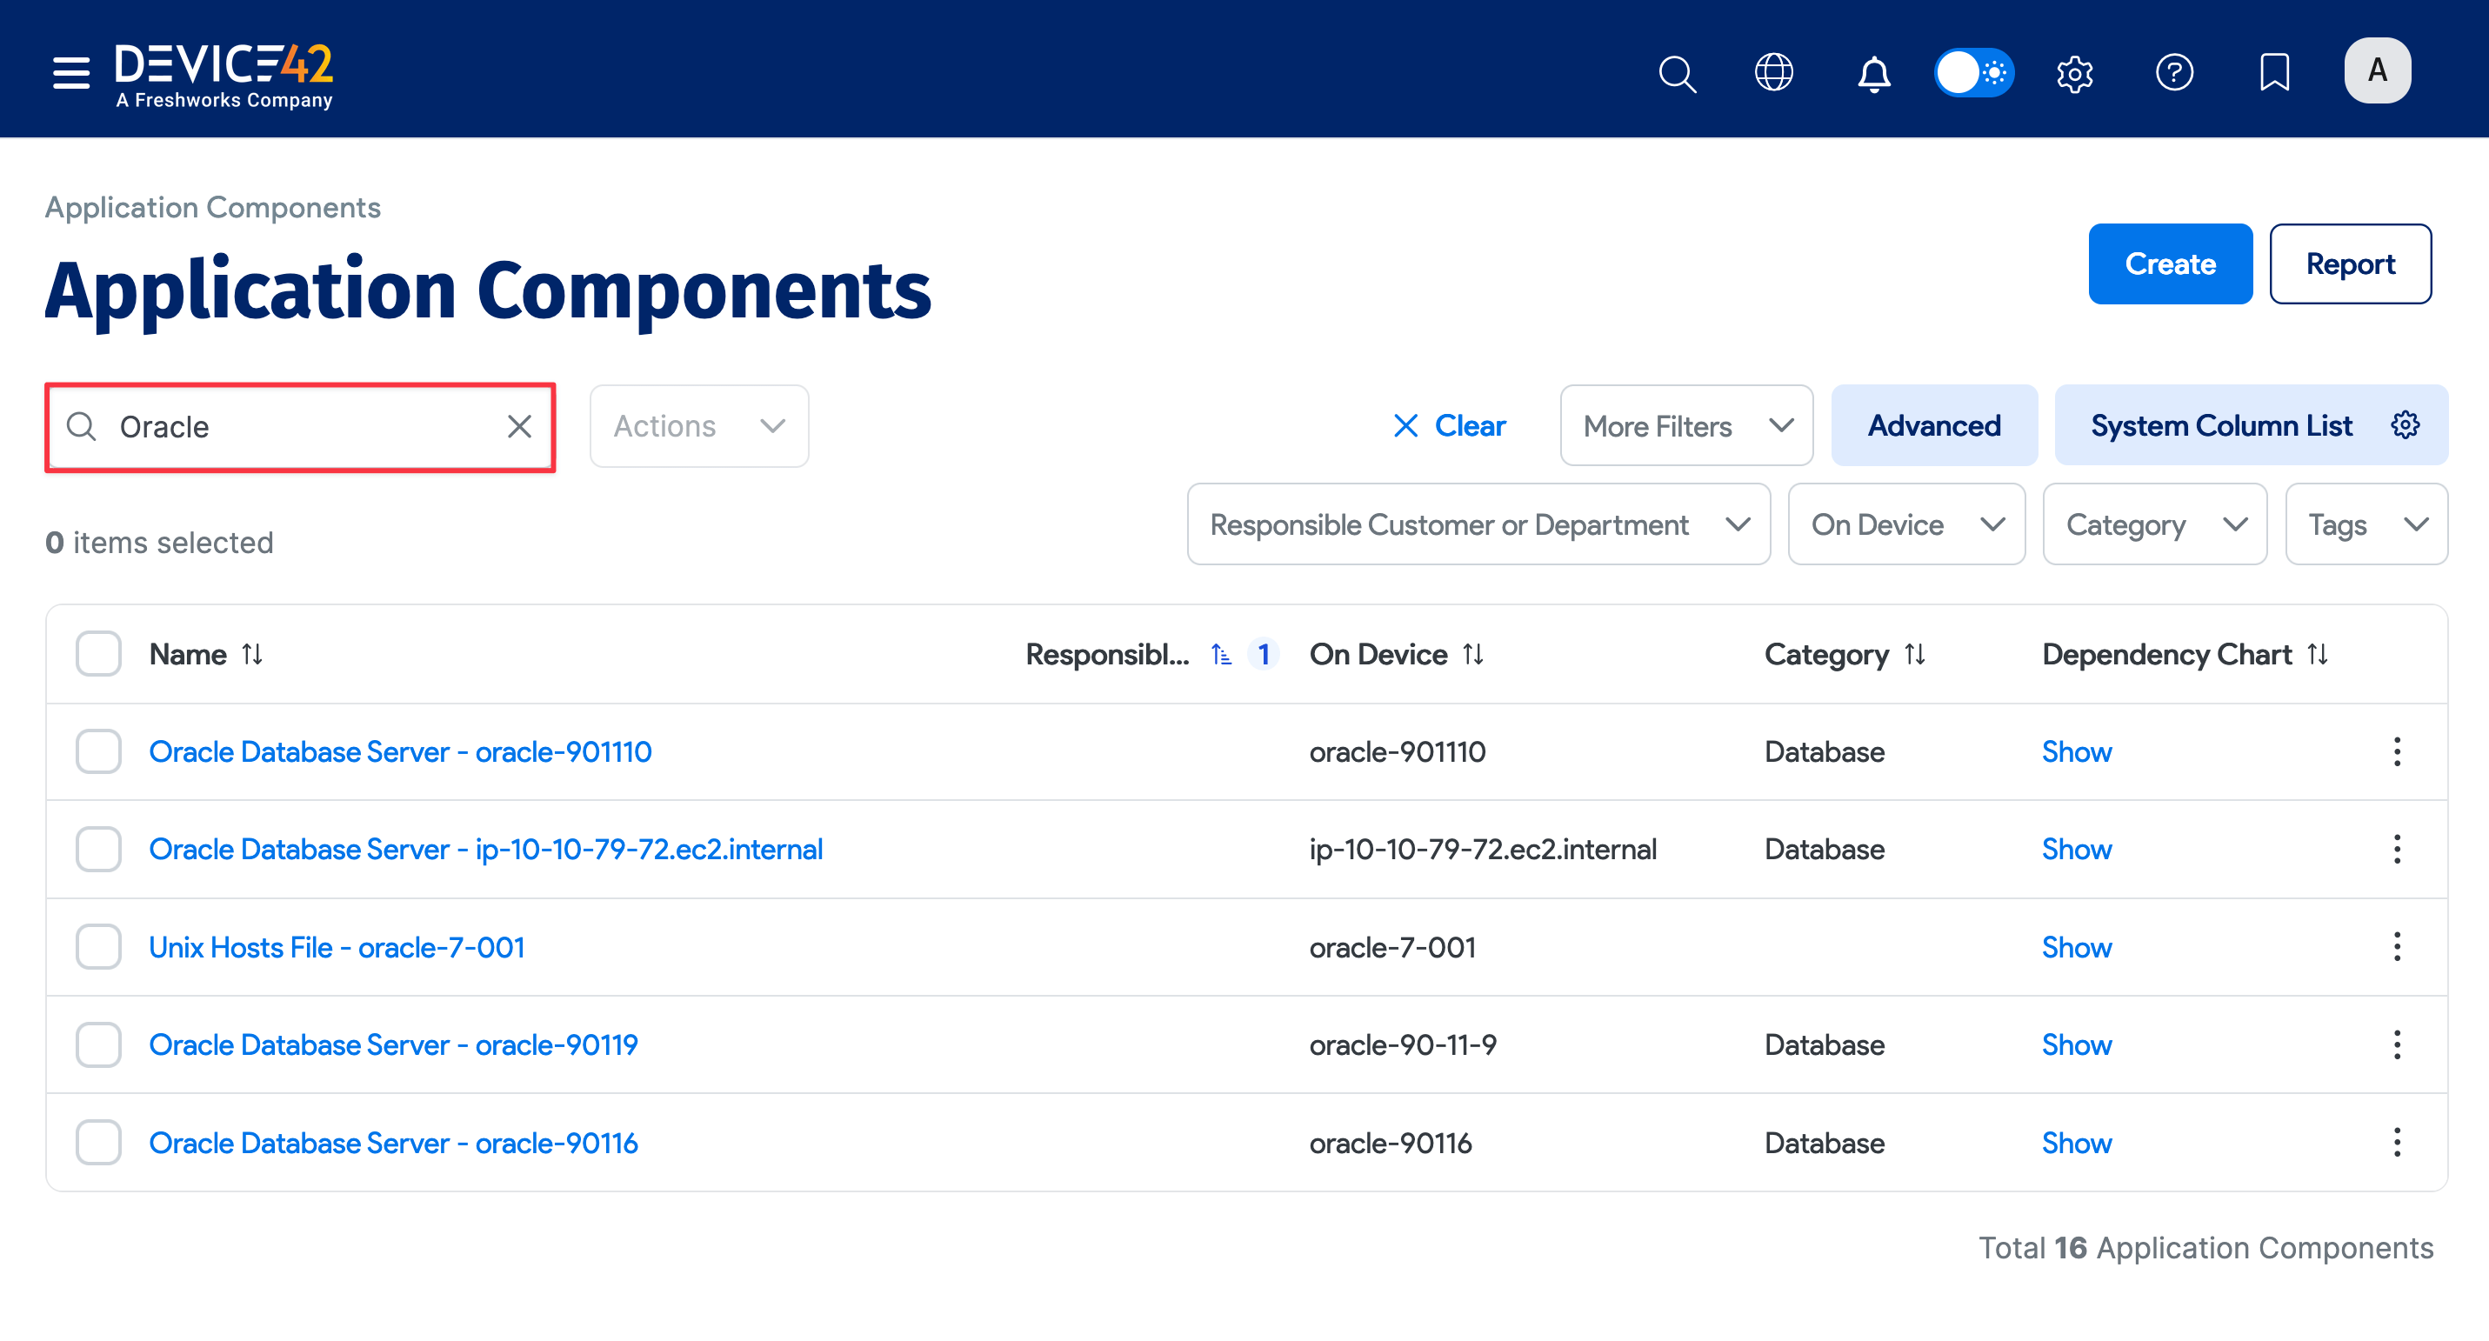Screen dimensions: 2489x1341
Task: Click the System Column List gear icon
Action: (x=2406, y=425)
